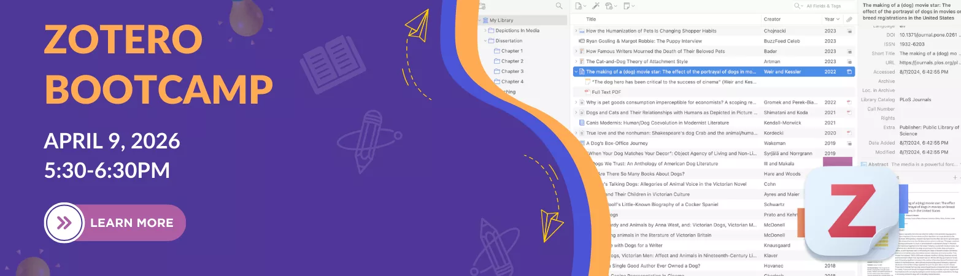This screenshot has width=961, height=276.
Task: Click the arrow icon beside Learn More
Action: pos(64,222)
